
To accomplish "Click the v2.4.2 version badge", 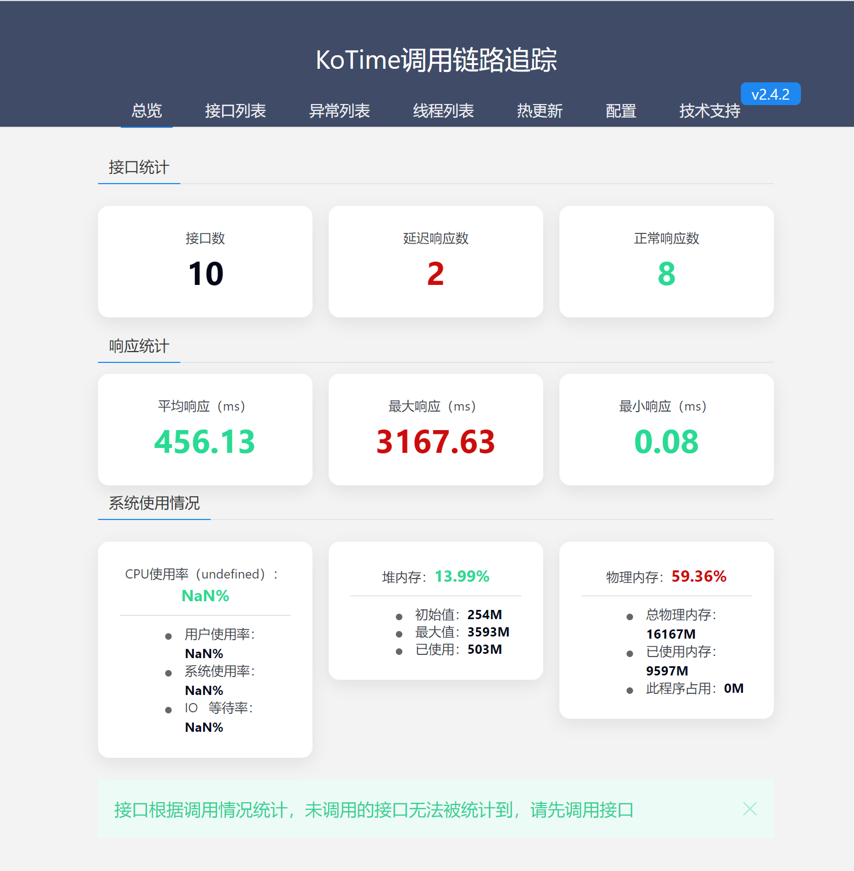I will (771, 94).
